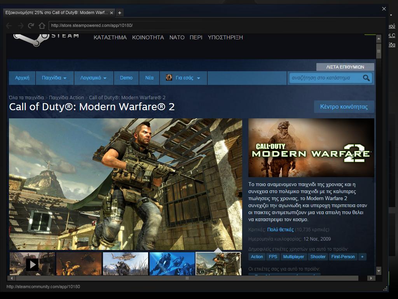This screenshot has width=398, height=299.
Task: Click the vertical scrollbar down arrow
Action: coord(379,271)
